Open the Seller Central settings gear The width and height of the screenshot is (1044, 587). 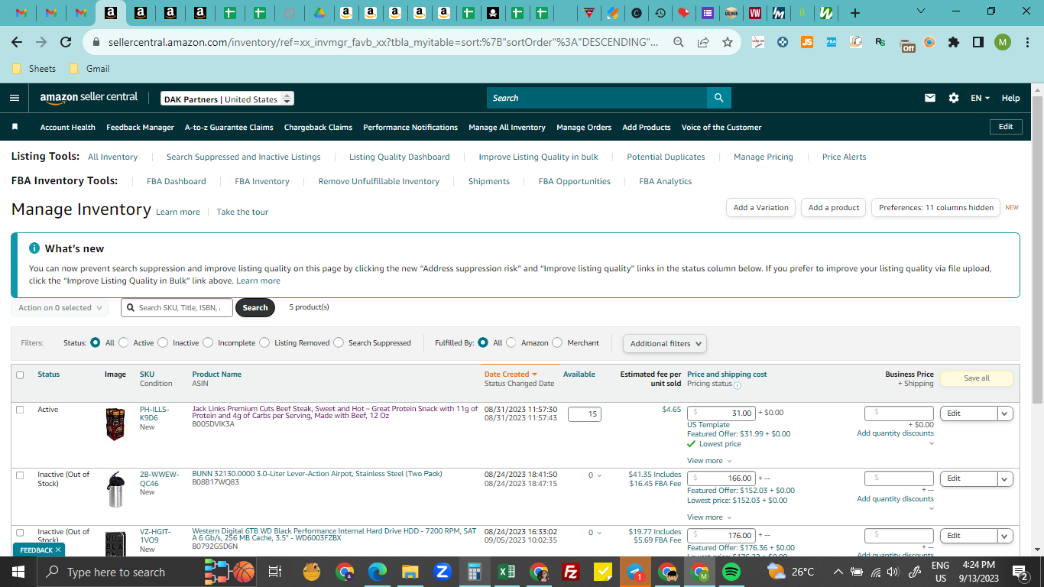[x=954, y=98]
